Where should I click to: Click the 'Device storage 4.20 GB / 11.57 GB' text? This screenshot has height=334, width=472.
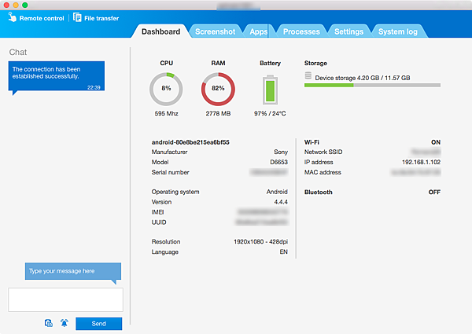(x=363, y=78)
